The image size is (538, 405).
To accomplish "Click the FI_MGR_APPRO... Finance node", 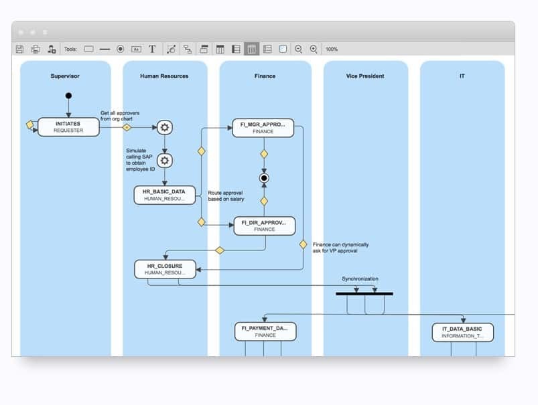I will [x=263, y=128].
